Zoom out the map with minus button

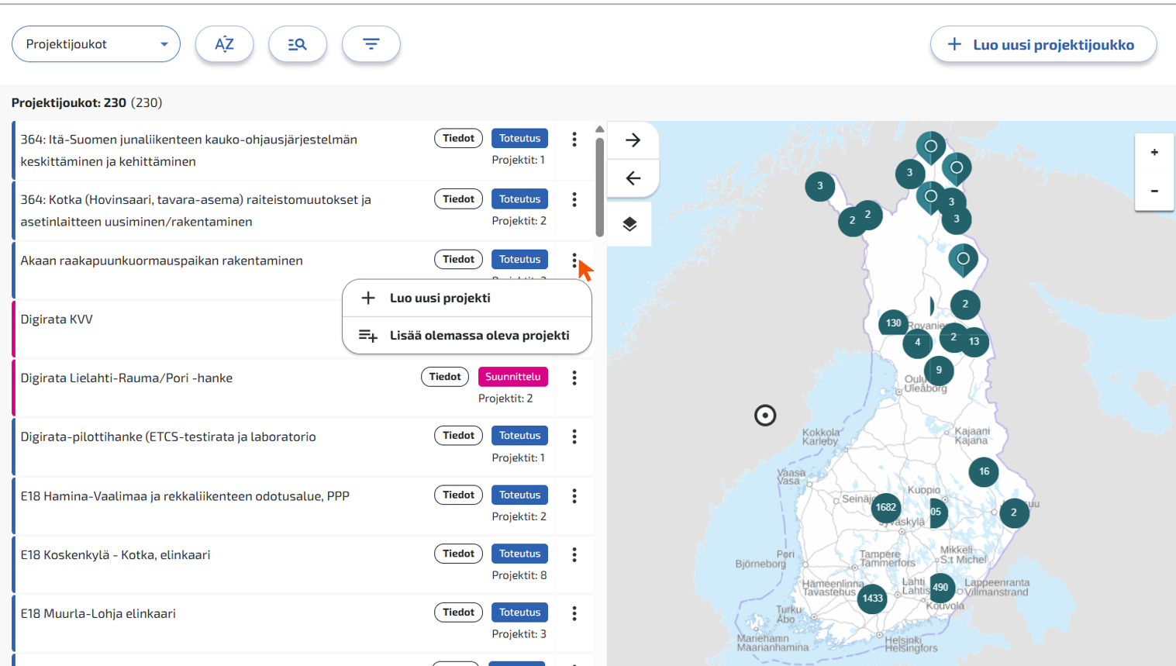[1154, 191]
